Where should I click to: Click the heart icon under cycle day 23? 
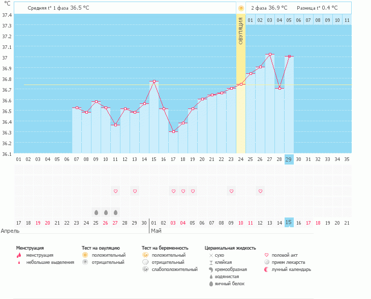coord(231,191)
